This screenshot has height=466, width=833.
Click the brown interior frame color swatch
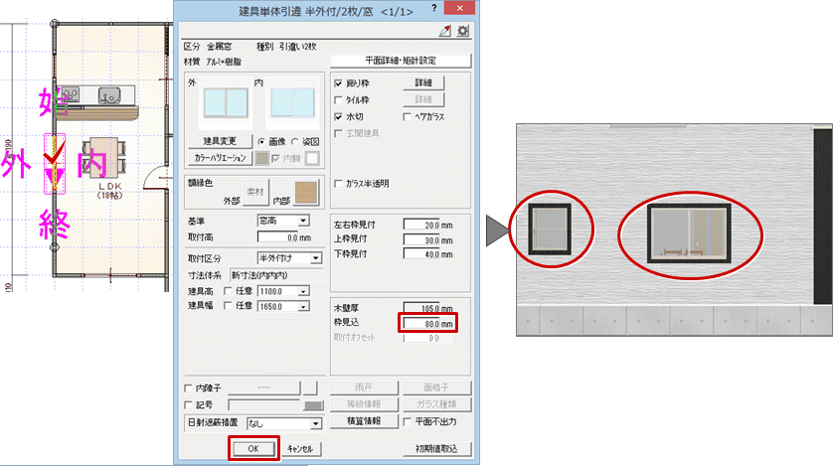pos(306,193)
